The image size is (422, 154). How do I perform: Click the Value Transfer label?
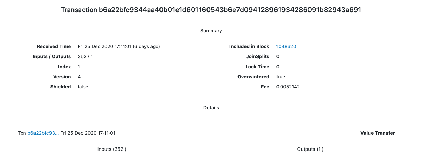pyautogui.click(x=378, y=133)
